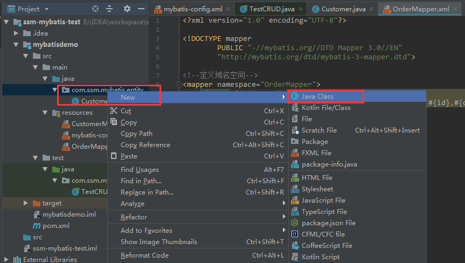This screenshot has height=263, width=465.
Task: Click the Stylesheet CSS icon
Action: pyautogui.click(x=295, y=189)
